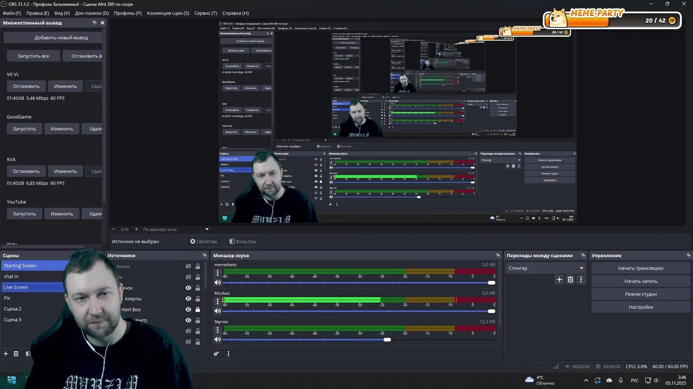Open the weather widget showing 4°C

539,380
